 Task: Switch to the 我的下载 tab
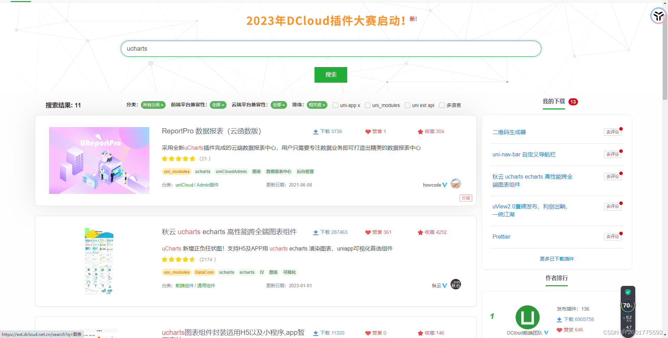[x=554, y=101]
